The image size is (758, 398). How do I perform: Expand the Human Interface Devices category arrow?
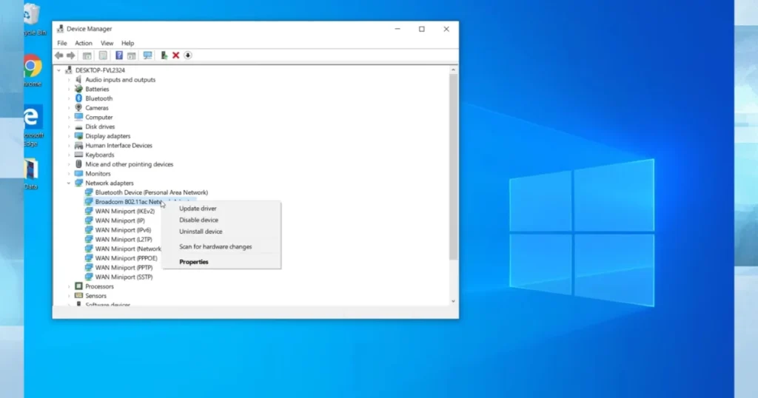point(69,146)
